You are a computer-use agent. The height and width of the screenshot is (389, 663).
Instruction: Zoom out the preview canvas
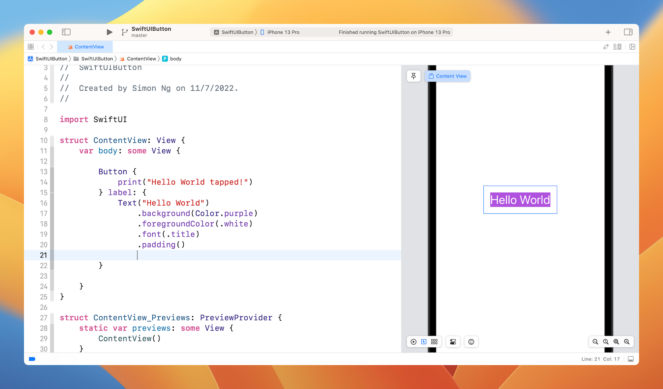pyautogui.click(x=595, y=342)
